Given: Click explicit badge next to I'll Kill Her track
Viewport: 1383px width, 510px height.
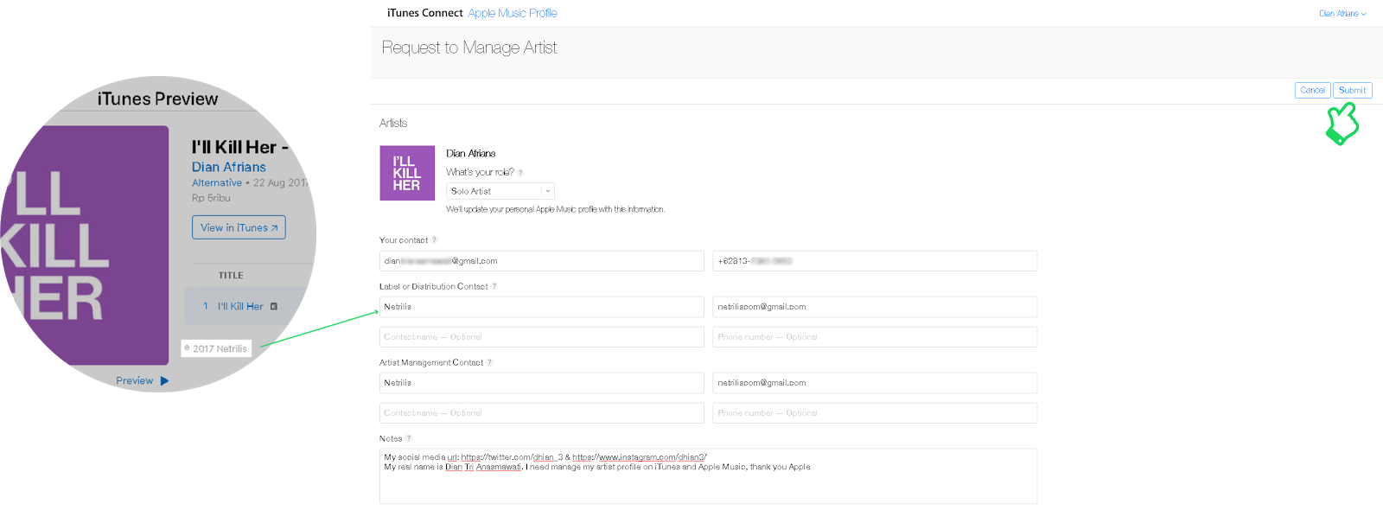Looking at the screenshot, I should tap(274, 306).
